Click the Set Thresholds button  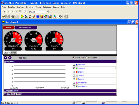tap(26, 28)
